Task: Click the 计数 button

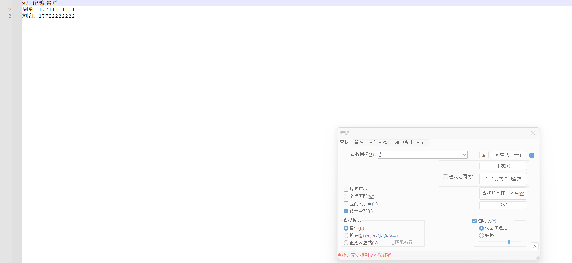Action: [x=503, y=166]
